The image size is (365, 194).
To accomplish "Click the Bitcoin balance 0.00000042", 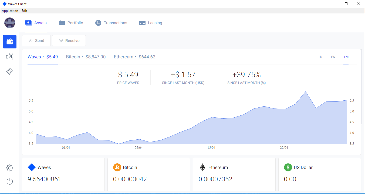I will [x=130, y=179].
